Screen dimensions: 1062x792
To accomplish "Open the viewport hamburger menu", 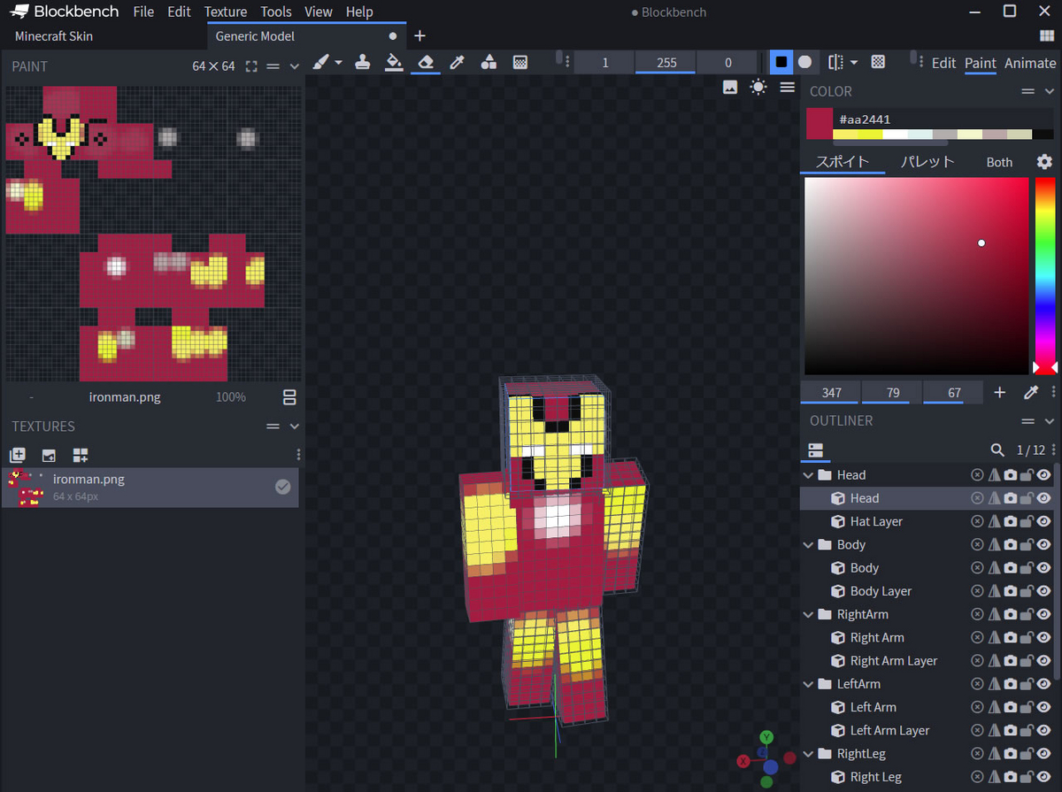I will (x=787, y=87).
